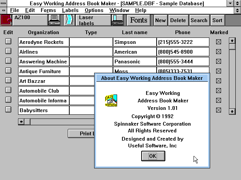Unmark the Automobile Informa Marked checkbox

[x=218, y=100]
